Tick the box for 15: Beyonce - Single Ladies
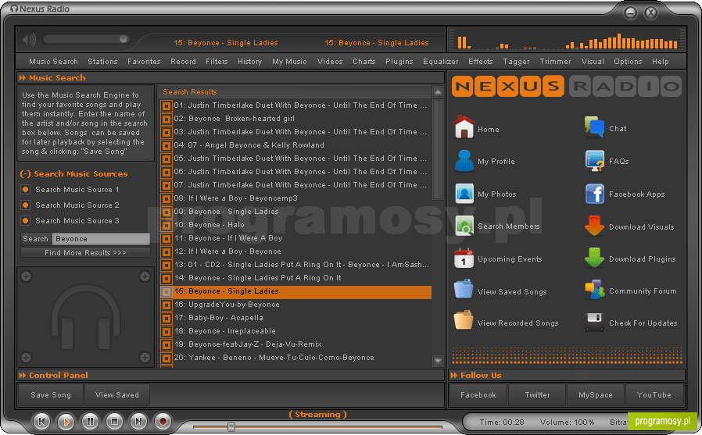The width and height of the screenshot is (702, 435). point(166,291)
